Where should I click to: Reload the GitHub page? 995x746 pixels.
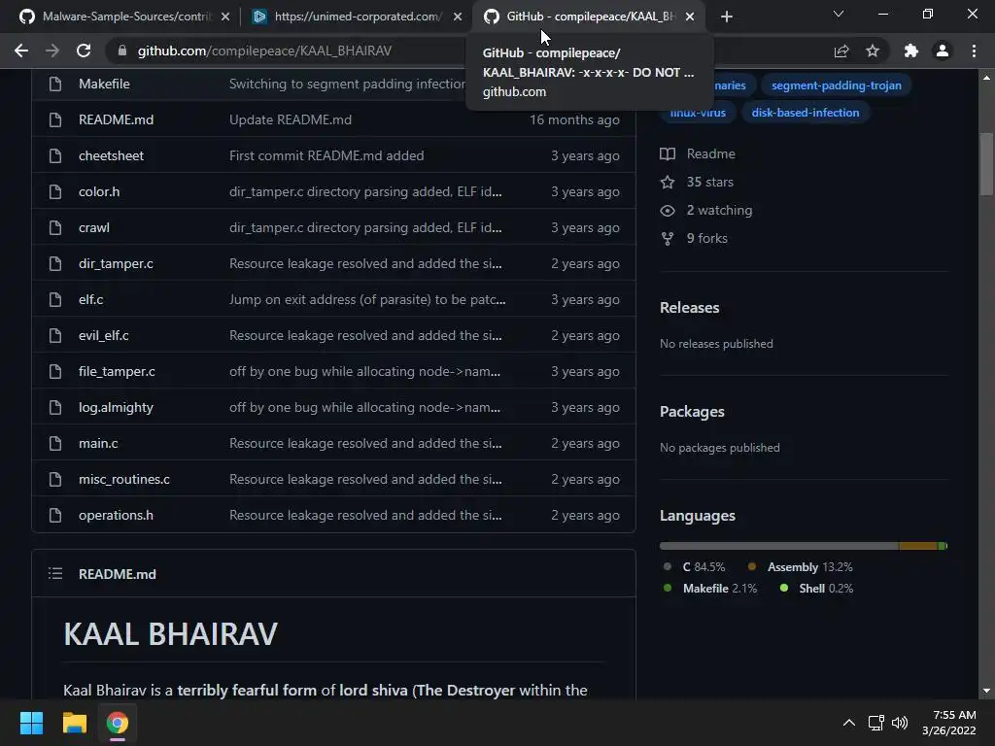click(x=84, y=51)
